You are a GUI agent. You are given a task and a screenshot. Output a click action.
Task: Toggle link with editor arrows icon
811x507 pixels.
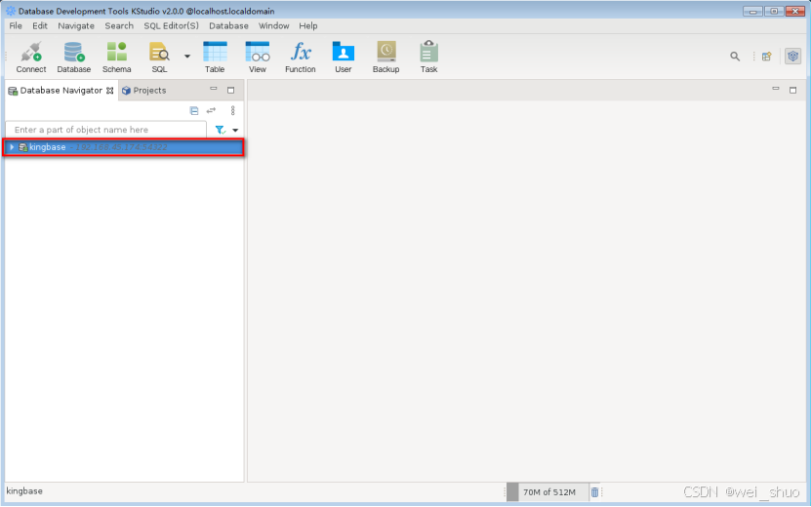(x=211, y=110)
